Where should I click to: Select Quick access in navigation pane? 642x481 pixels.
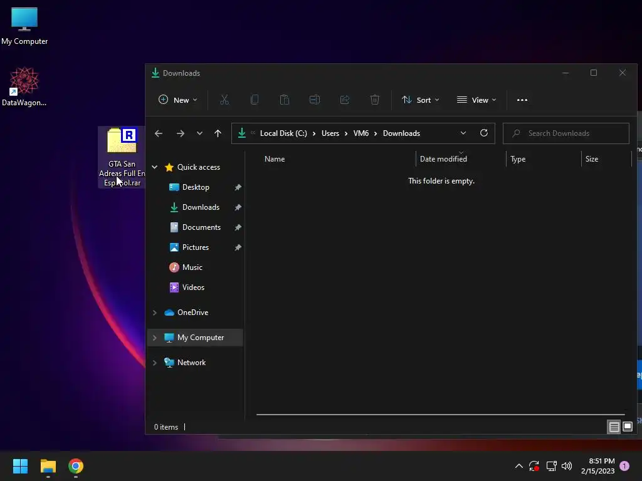[199, 167]
